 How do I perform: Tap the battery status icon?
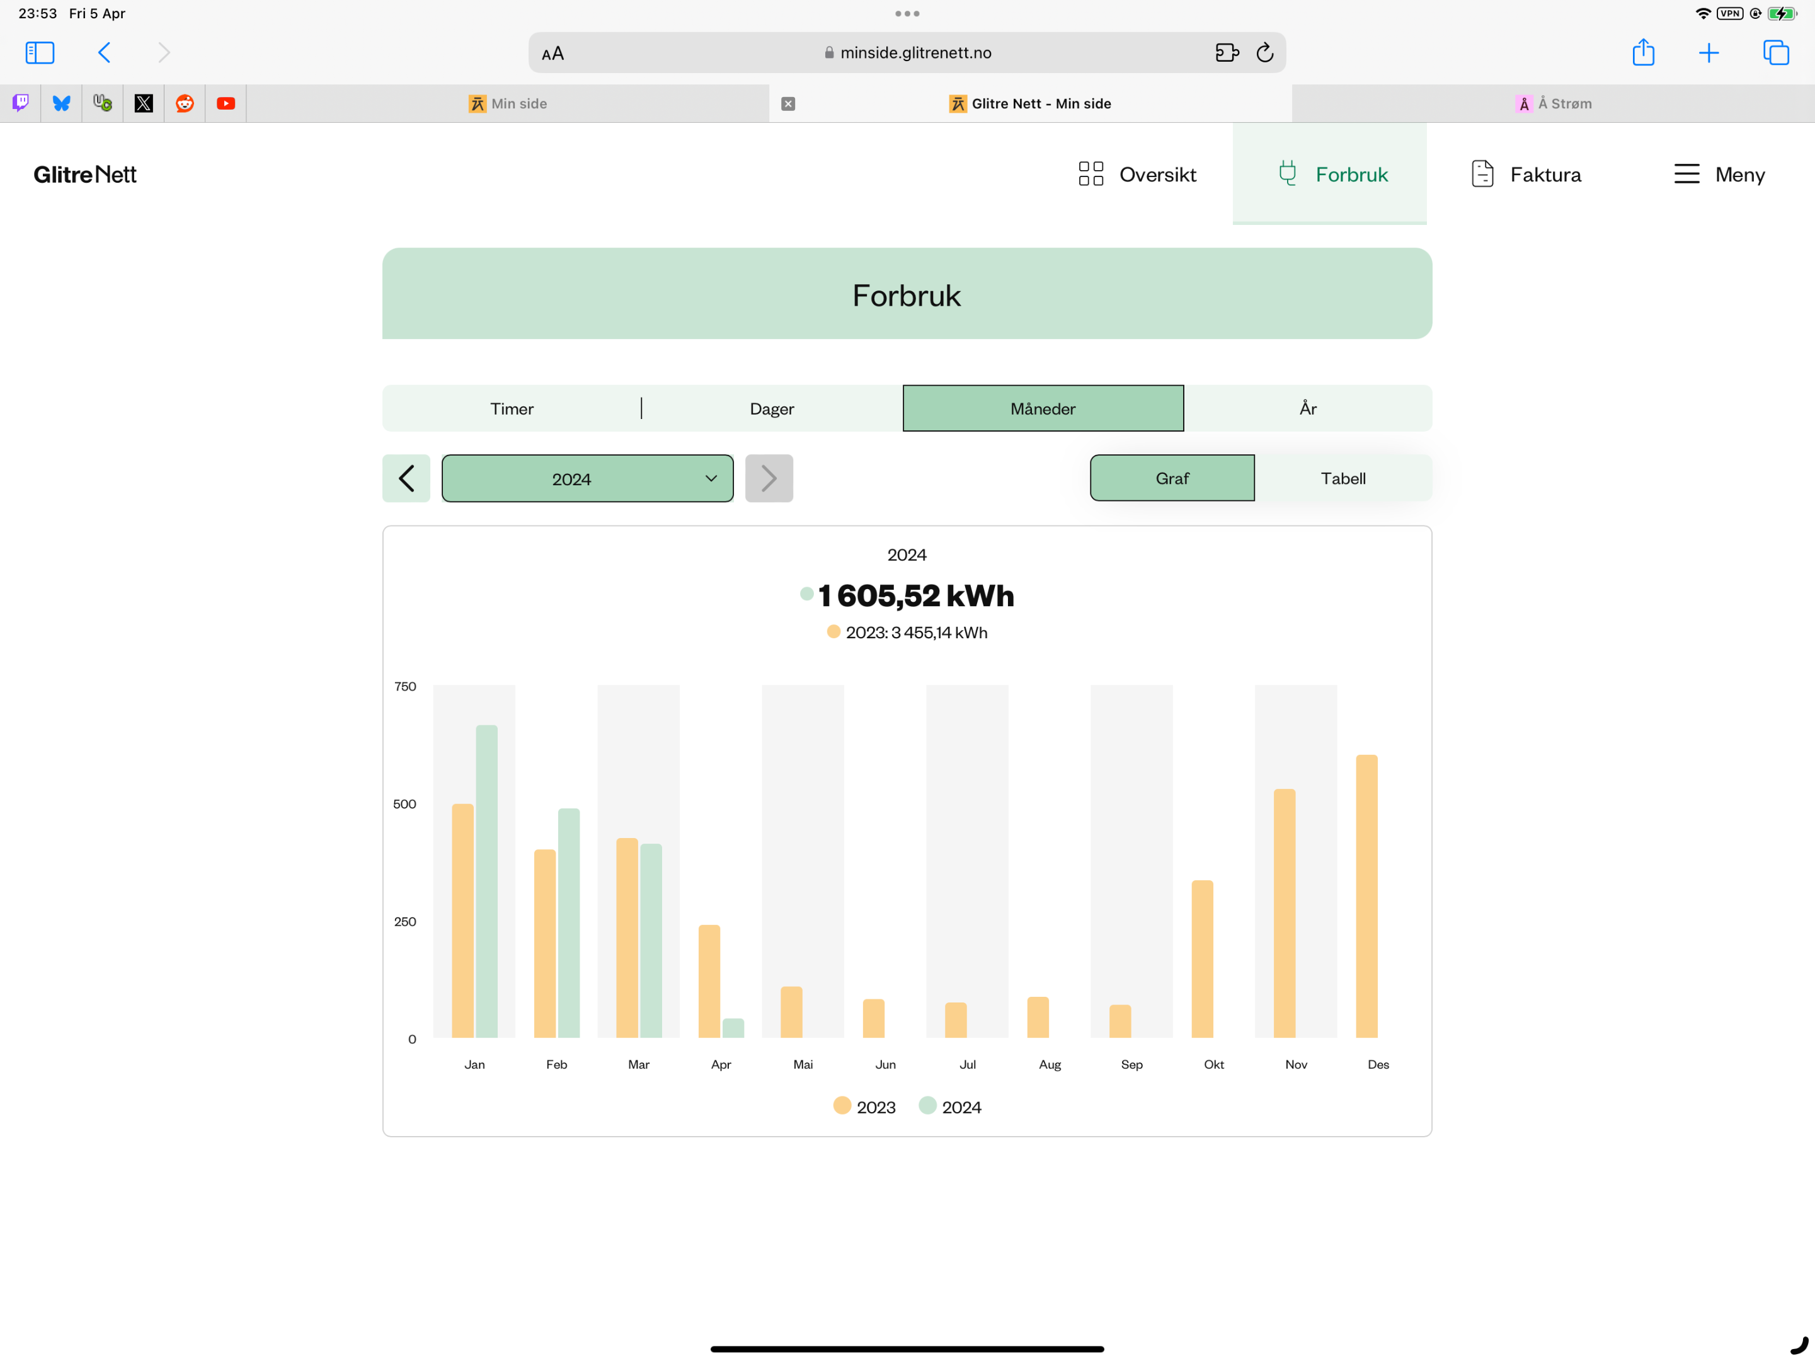pos(1782,13)
